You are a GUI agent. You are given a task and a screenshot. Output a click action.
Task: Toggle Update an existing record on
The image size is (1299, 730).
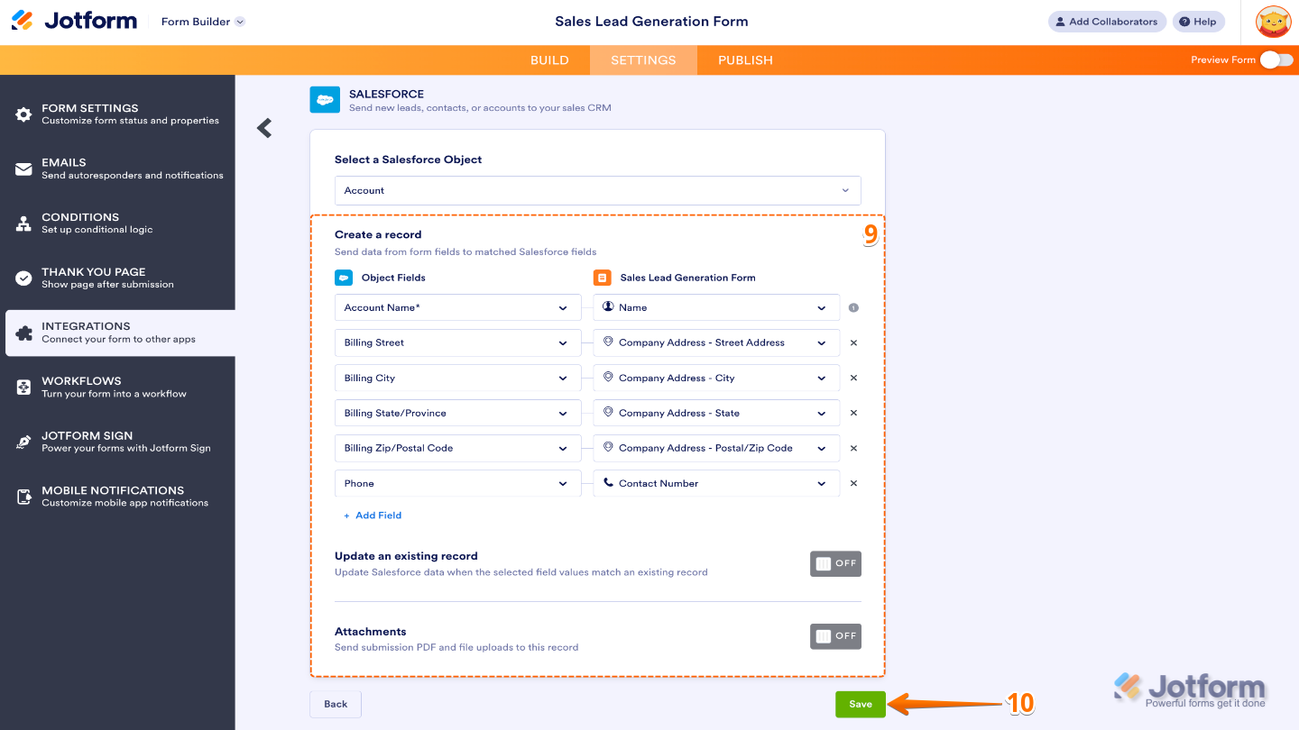pyautogui.click(x=835, y=563)
